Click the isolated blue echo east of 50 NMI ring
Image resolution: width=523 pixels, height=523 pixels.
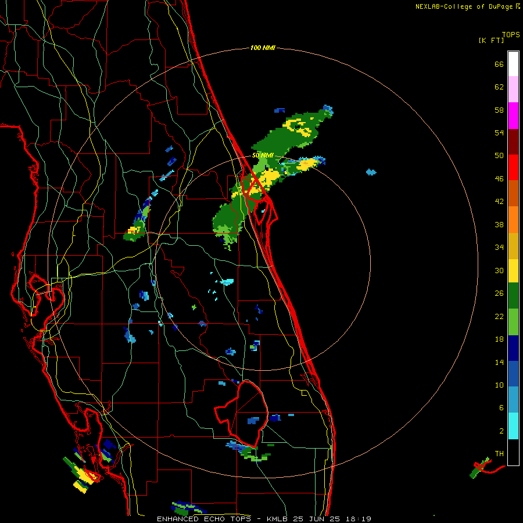tap(371, 172)
